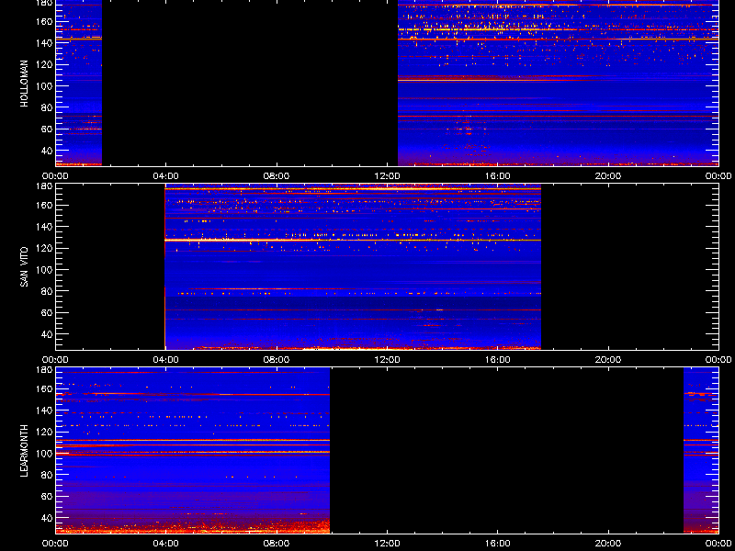Image resolution: width=735 pixels, height=551 pixels.
Task: Pick the 120 frequency tick on San Vito axis
Action: (x=43, y=248)
